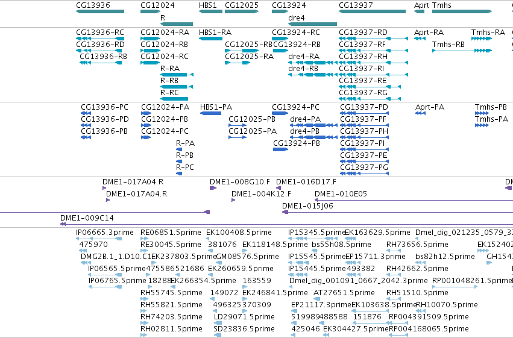Select clone DME1-004K12.F

(x=233, y=200)
